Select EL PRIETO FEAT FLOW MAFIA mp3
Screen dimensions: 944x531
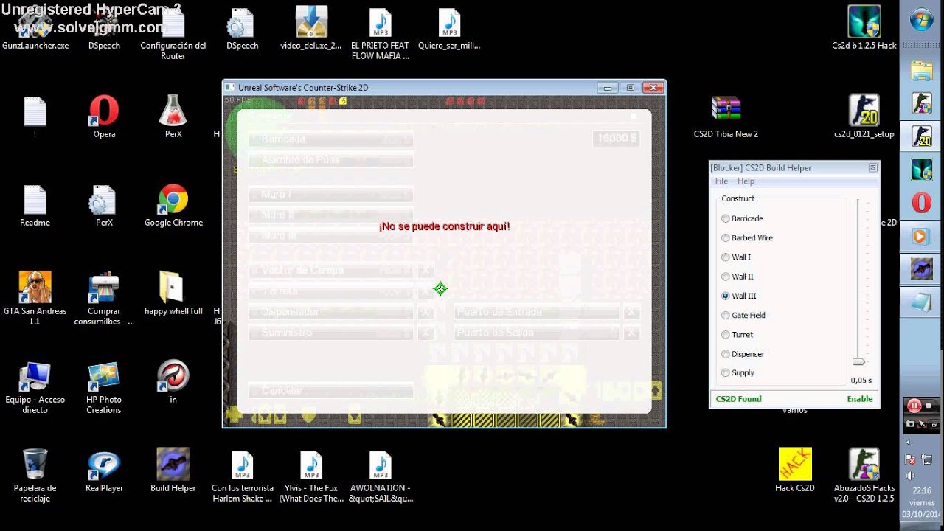(380, 33)
